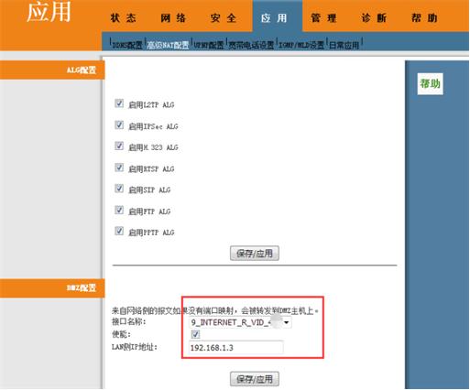
Task: Toggle 启用RTSP ALG checkbox
Action: pyautogui.click(x=119, y=168)
